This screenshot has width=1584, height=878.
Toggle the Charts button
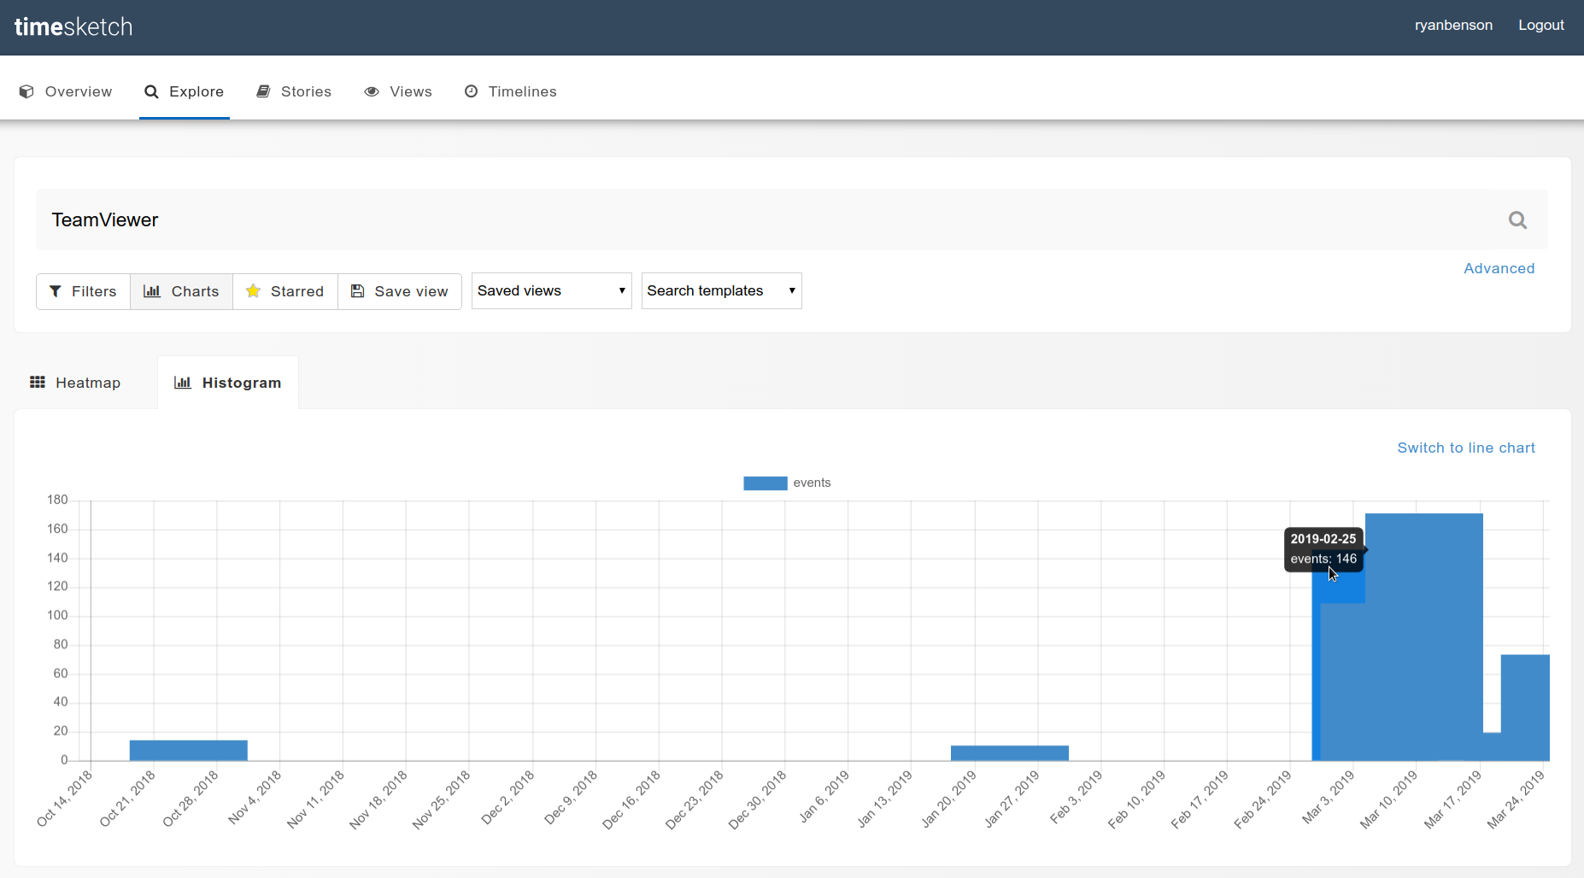coord(181,291)
